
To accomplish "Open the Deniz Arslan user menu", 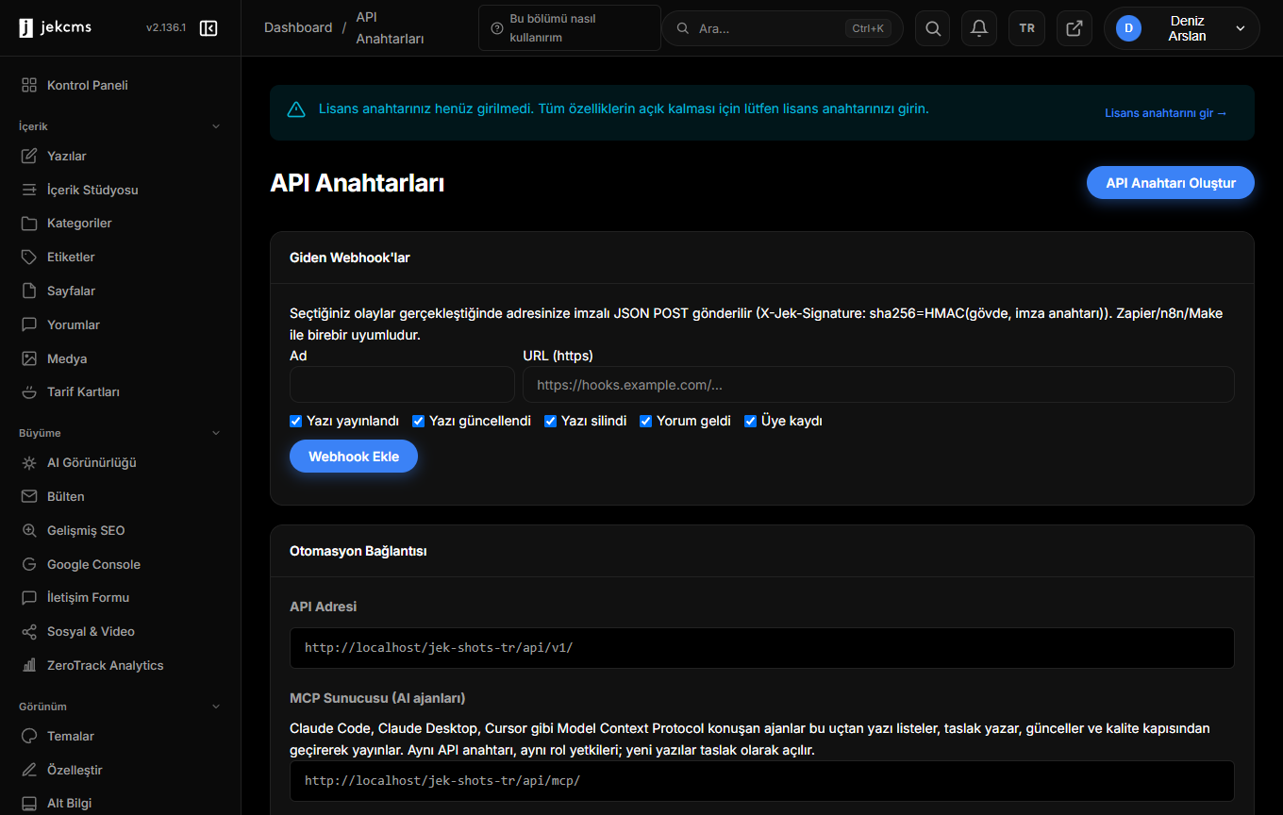I will click(1181, 28).
